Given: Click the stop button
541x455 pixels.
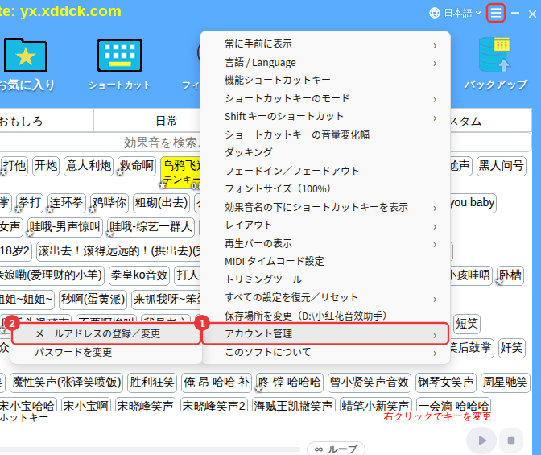Looking at the screenshot, I should pos(511,441).
